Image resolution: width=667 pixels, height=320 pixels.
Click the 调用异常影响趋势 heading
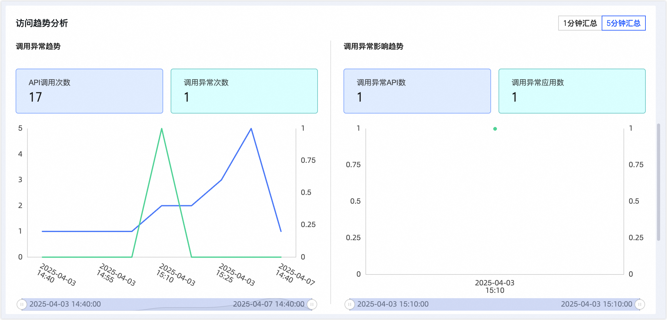[374, 46]
